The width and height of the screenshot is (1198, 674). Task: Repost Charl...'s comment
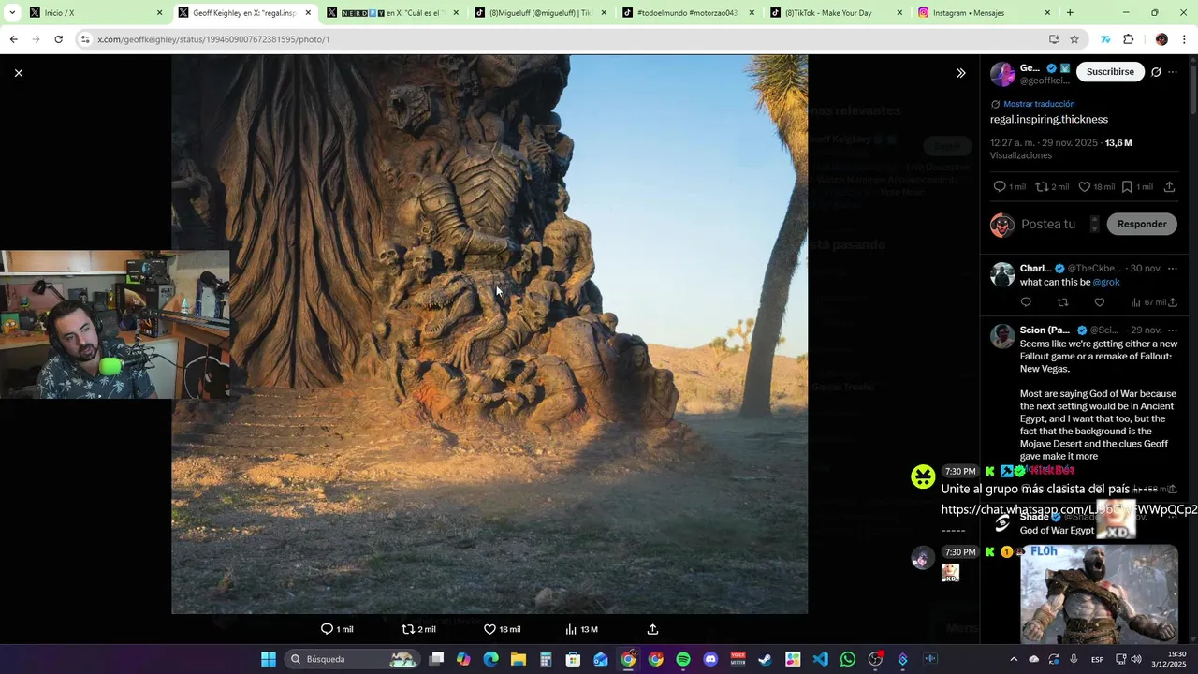click(x=1062, y=302)
